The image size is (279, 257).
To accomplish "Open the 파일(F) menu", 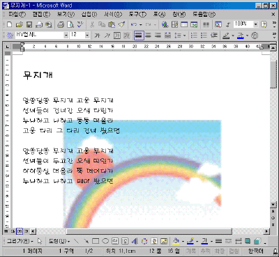I will (17, 15).
